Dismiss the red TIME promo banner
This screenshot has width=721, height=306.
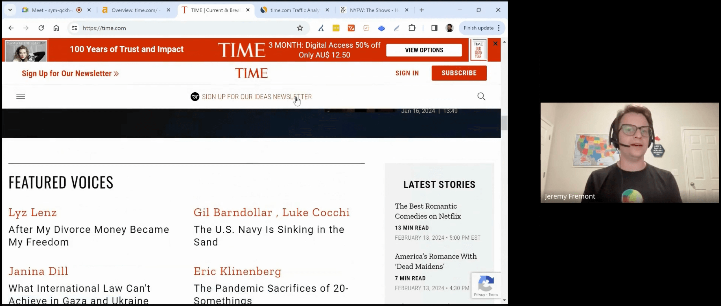[495, 43]
